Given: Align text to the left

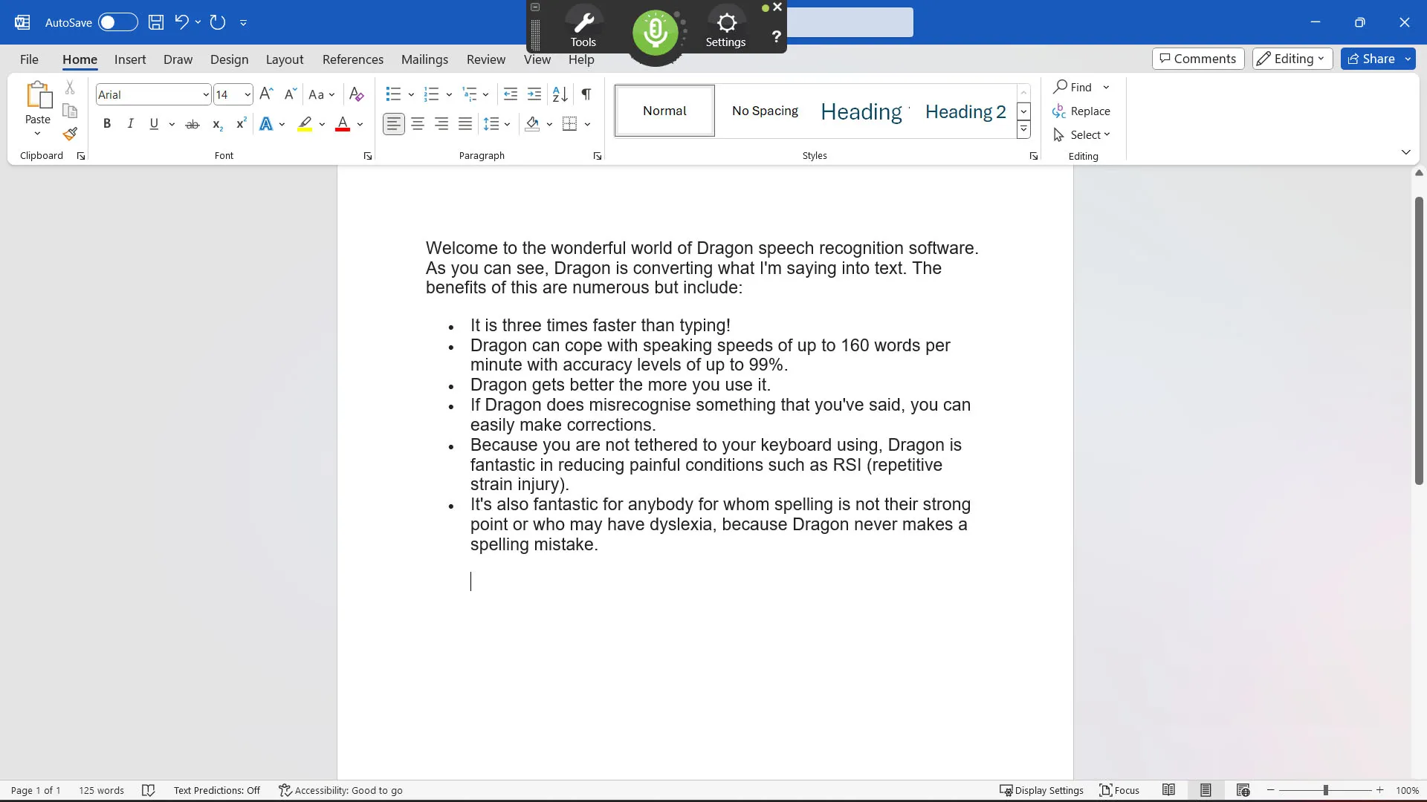Looking at the screenshot, I should coord(394,124).
